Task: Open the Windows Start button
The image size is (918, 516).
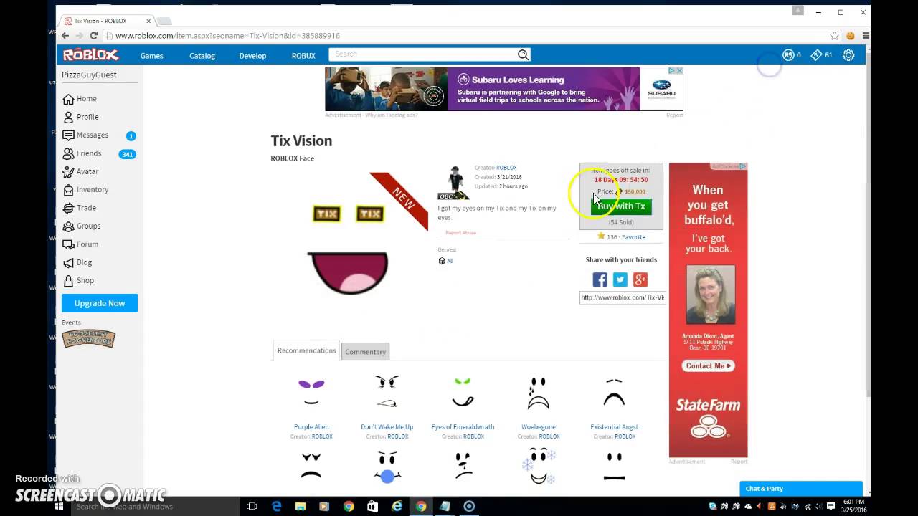Action: (x=59, y=506)
